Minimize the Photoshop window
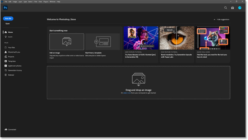Image resolution: width=248 pixels, height=140 pixels. [231, 2]
